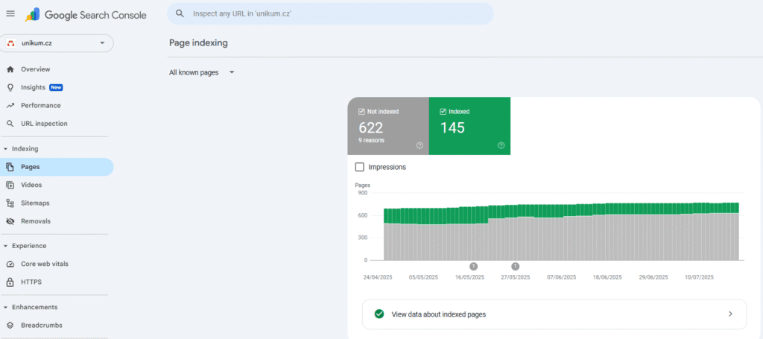Image resolution: width=763 pixels, height=339 pixels.
Task: Collapse the Experience section
Action: [x=6, y=246]
